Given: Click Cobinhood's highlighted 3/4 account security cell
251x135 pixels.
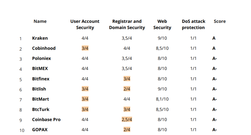Looking at the screenshot, I should point(85,48).
